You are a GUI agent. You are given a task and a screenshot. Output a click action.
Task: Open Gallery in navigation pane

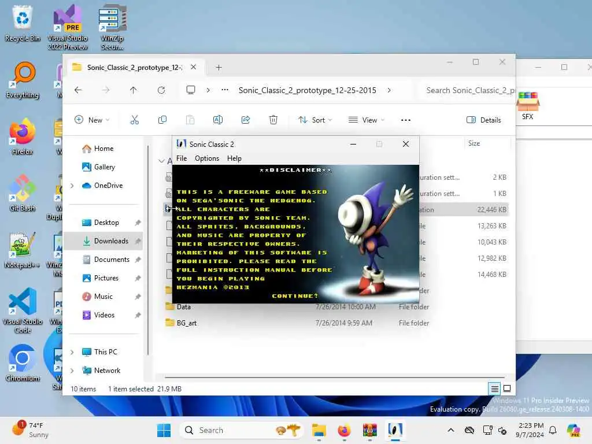tap(104, 167)
